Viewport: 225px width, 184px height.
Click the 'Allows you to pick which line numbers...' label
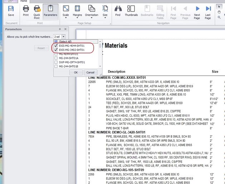30,37
